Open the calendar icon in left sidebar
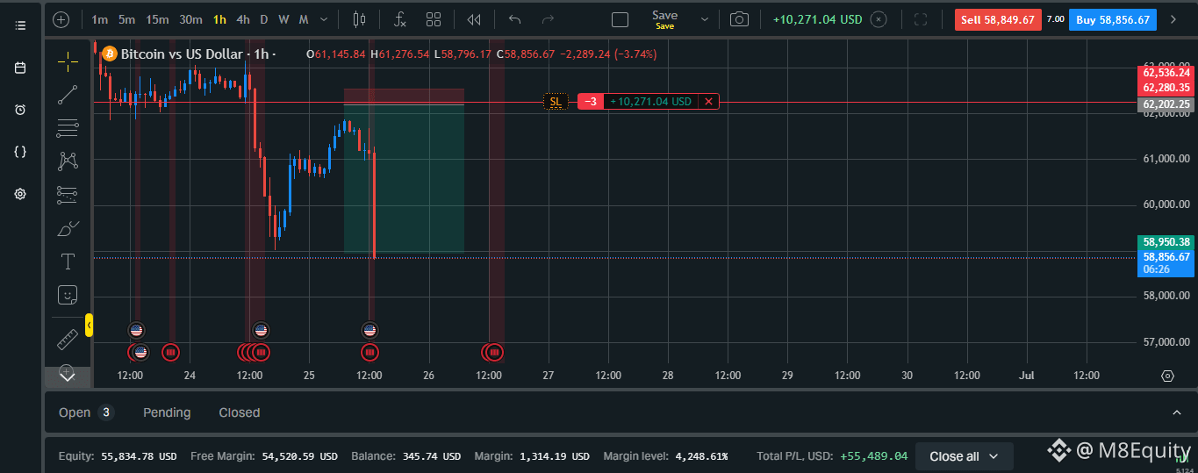Image resolution: width=1198 pixels, height=473 pixels. tap(20, 68)
